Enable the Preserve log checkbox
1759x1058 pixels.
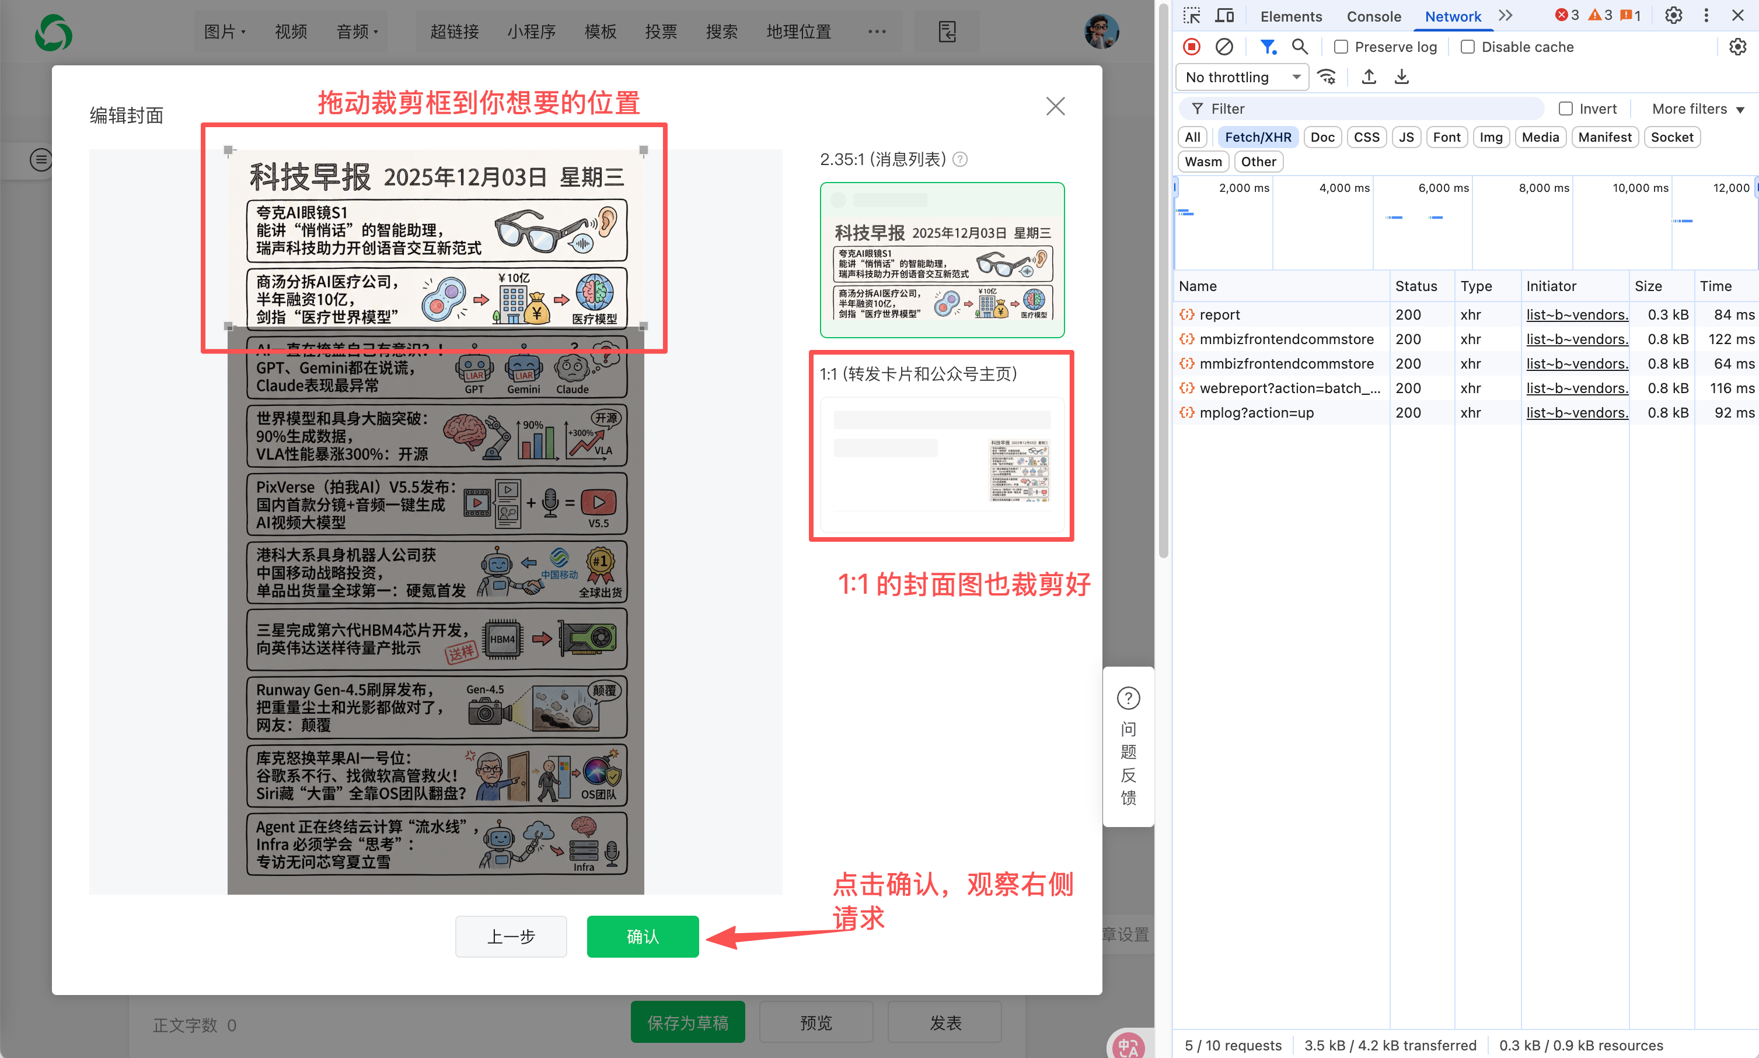tap(1341, 47)
